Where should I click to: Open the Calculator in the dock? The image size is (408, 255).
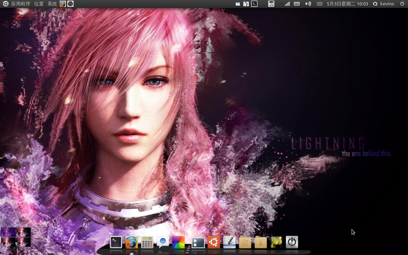147,243
